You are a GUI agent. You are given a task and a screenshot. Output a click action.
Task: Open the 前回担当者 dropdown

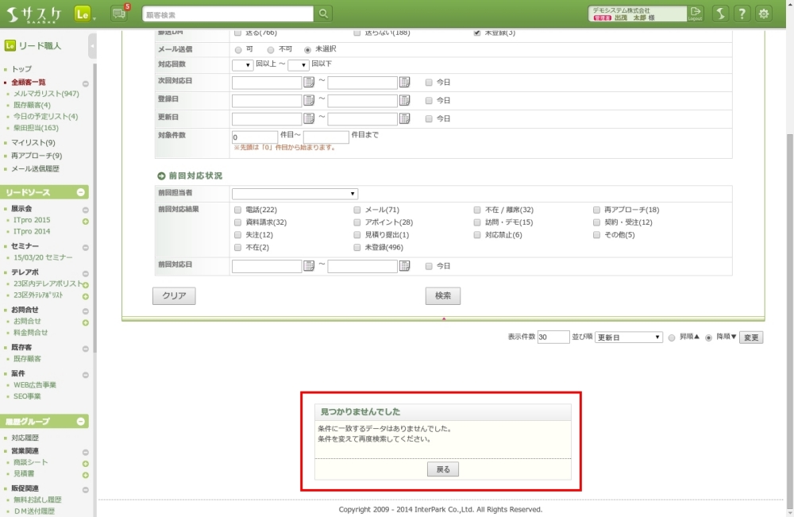click(x=295, y=194)
